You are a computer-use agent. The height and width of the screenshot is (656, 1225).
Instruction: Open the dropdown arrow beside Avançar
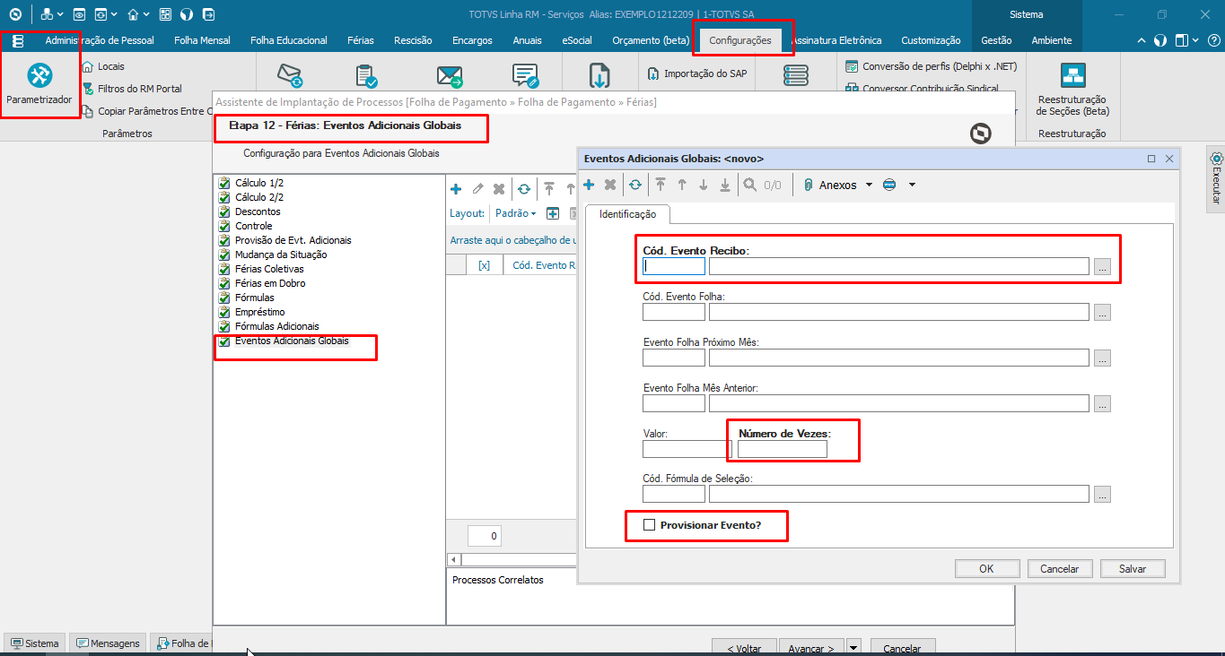[x=853, y=648]
